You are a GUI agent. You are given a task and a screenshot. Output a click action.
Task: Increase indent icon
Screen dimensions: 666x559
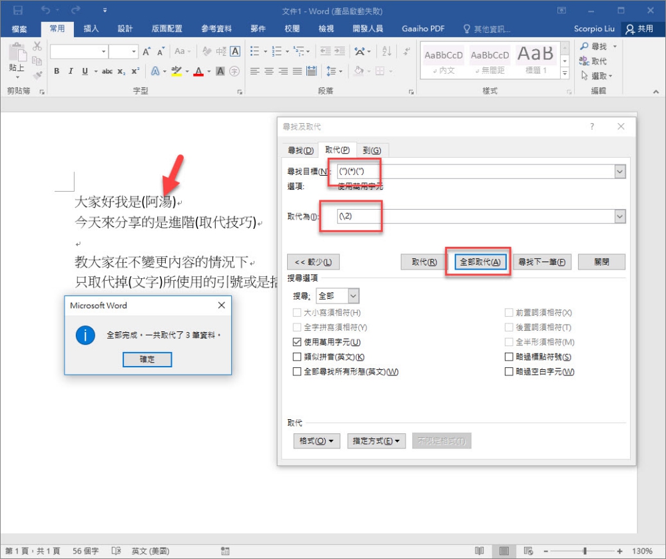pos(340,52)
